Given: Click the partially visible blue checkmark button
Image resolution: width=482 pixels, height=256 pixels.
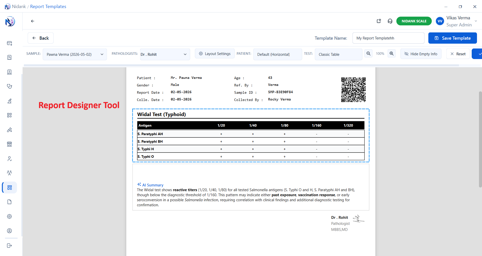Looking at the screenshot, I should tap(477, 54).
